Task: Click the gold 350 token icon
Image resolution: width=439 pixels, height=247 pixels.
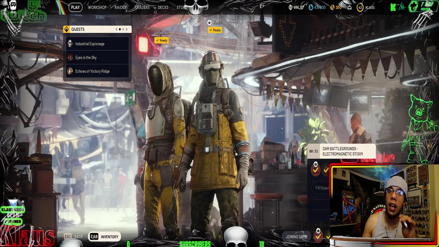Action: (332, 7)
